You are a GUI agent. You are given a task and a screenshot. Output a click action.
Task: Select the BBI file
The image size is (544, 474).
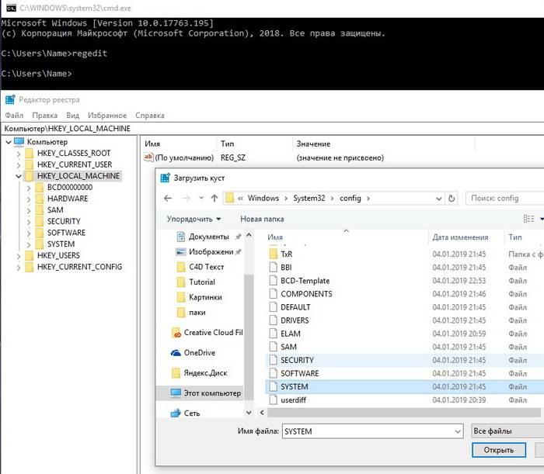point(286,268)
